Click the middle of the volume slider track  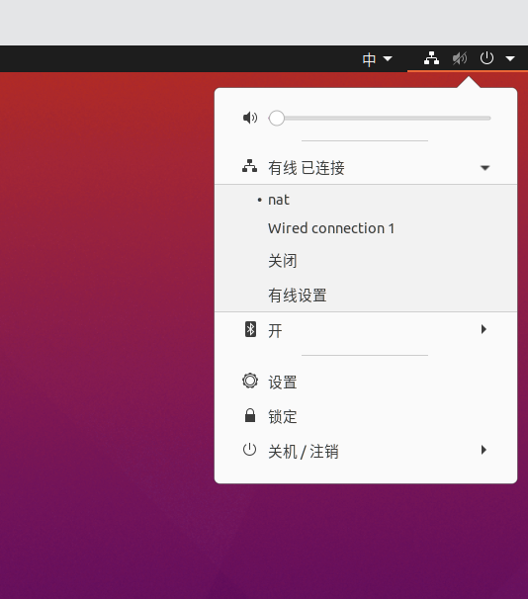click(380, 118)
